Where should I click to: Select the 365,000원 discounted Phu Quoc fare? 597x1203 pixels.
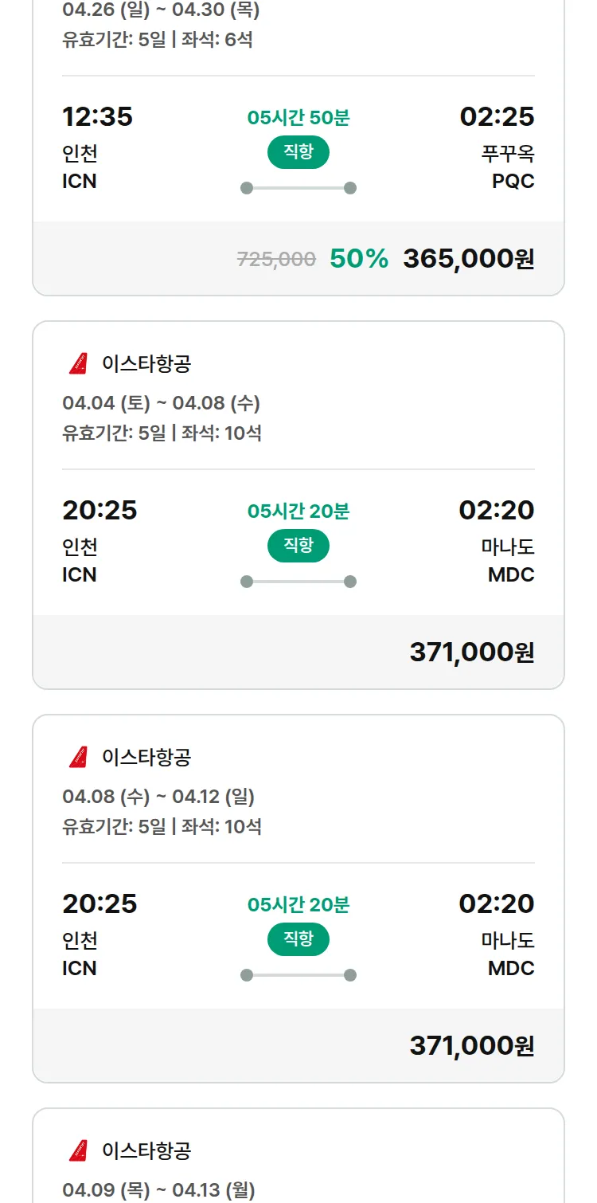coord(468,259)
